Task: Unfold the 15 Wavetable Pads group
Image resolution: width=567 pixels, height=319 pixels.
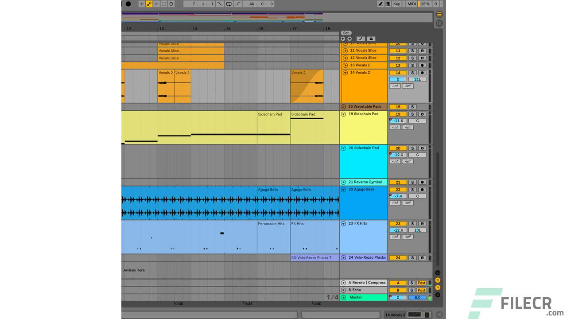Action: [343, 107]
